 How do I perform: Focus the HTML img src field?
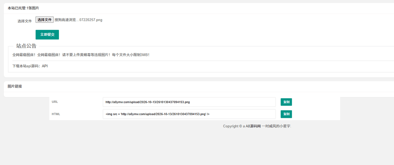[189, 114]
